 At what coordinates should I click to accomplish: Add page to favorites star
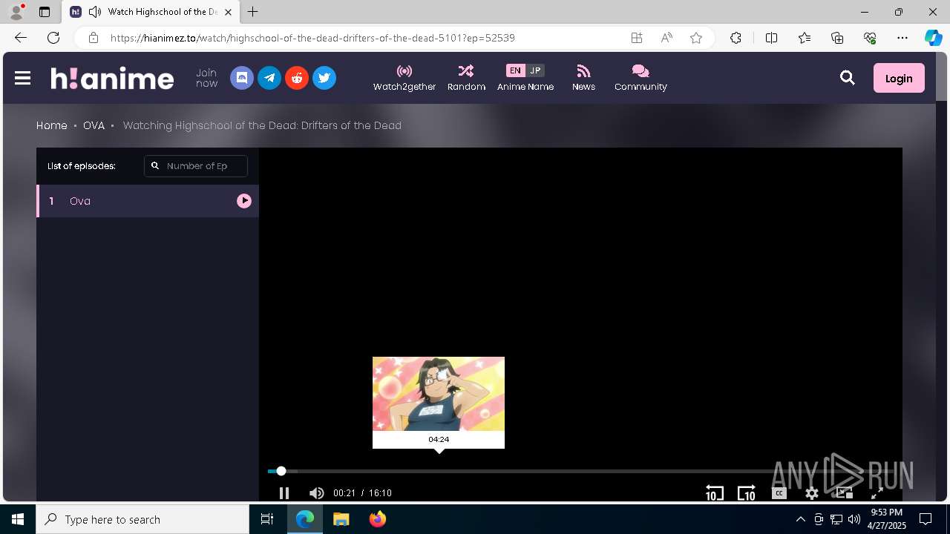[x=696, y=38]
